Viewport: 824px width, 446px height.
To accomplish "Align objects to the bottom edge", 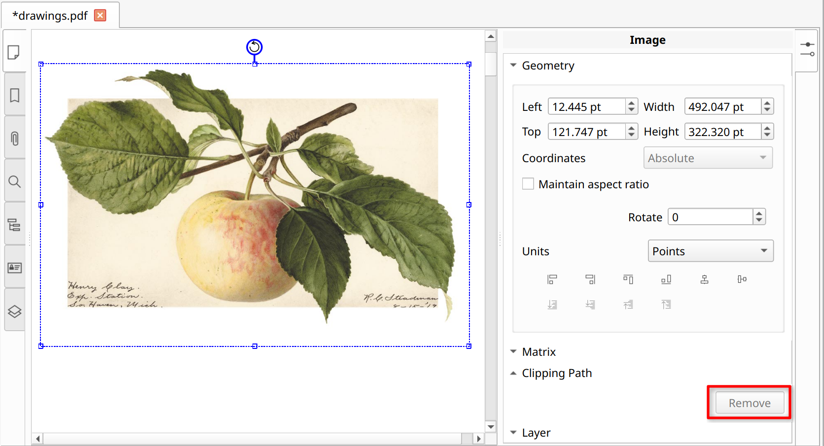I will (x=666, y=279).
